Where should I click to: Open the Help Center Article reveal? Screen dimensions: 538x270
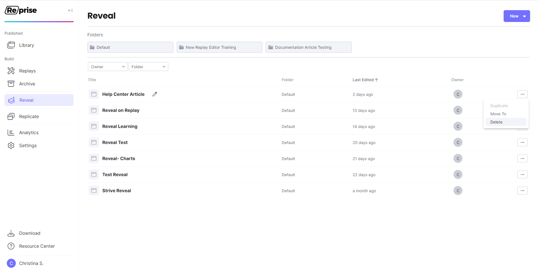(x=123, y=94)
